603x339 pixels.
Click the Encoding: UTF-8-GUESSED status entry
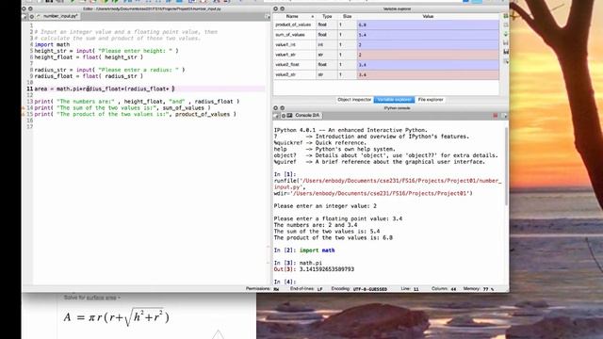point(359,289)
